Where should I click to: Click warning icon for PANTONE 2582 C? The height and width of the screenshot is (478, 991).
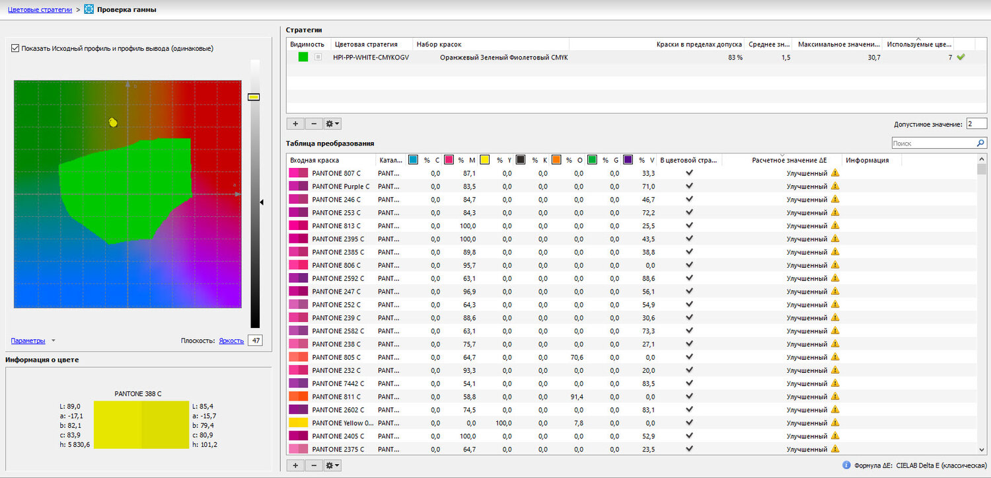point(835,331)
